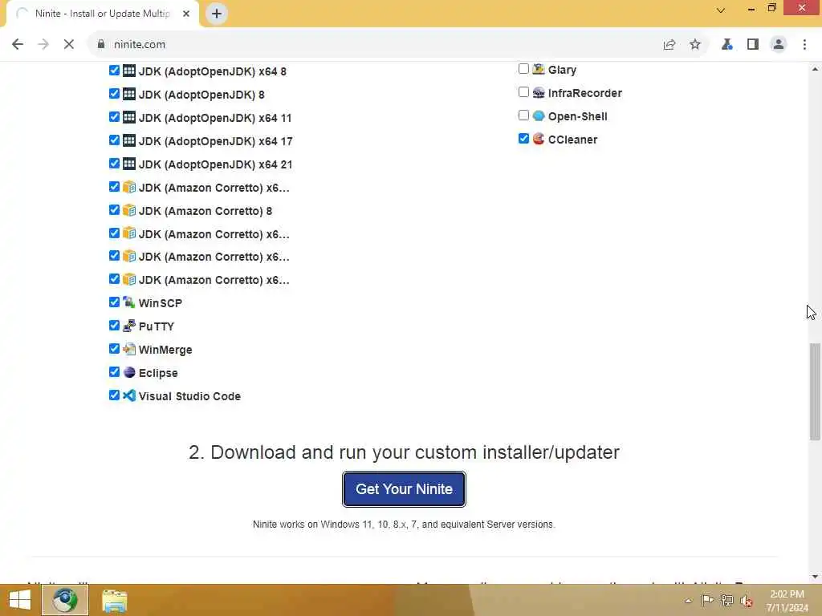Click the PuTTY app icon
The height and width of the screenshot is (616, 822).
[129, 326]
